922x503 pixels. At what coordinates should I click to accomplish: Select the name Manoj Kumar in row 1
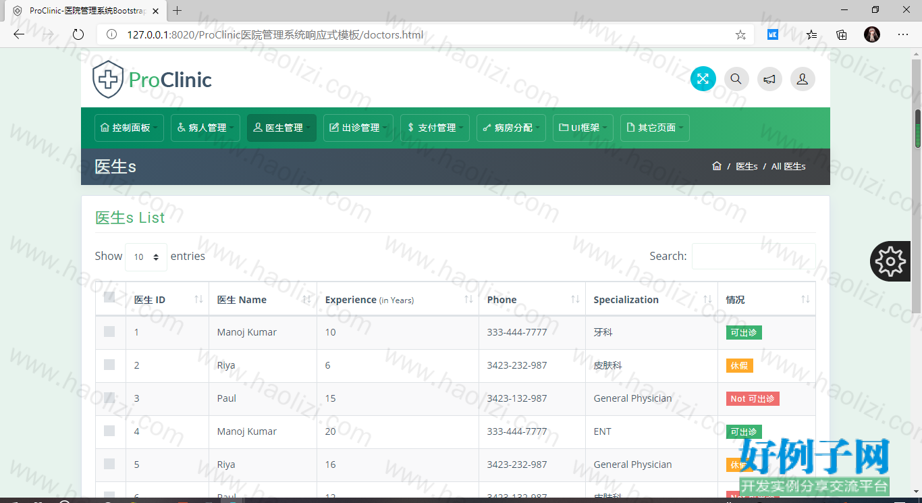pyautogui.click(x=246, y=332)
